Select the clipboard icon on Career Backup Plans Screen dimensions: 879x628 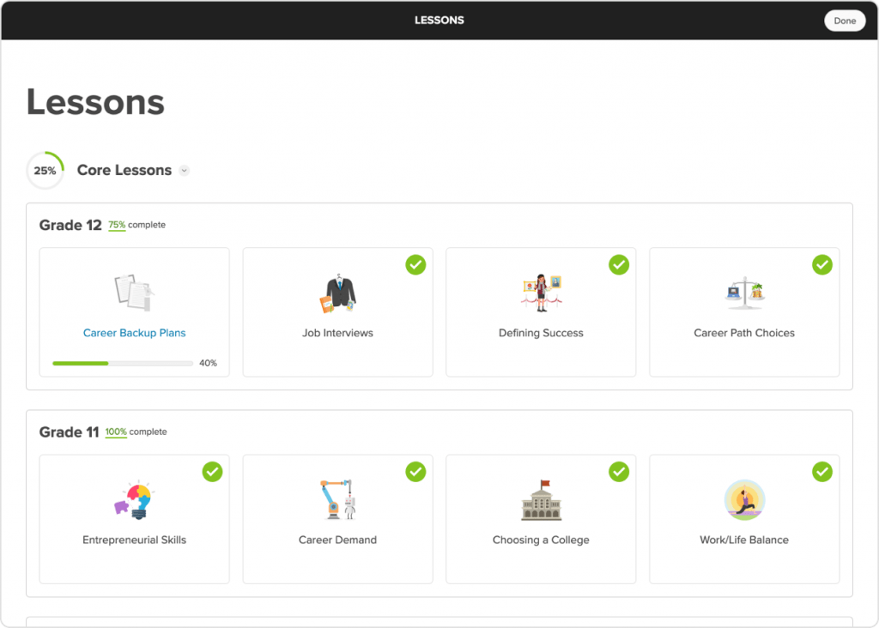tap(134, 292)
